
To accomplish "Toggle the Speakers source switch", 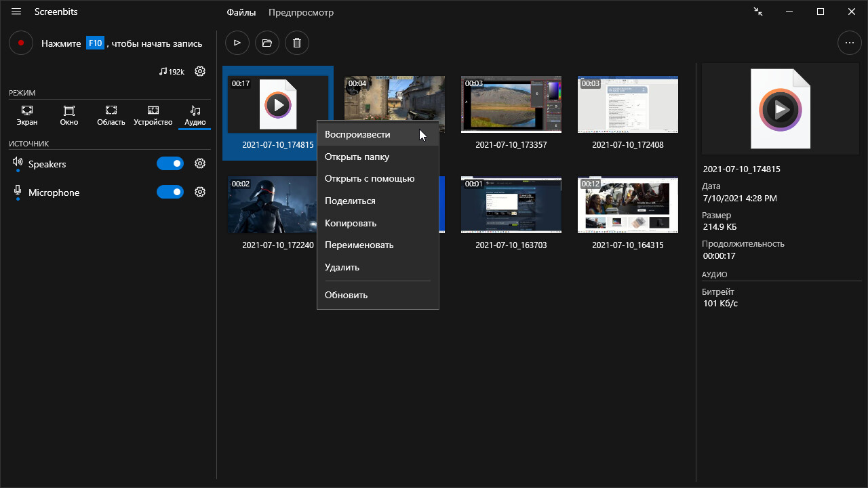I will click(x=170, y=163).
